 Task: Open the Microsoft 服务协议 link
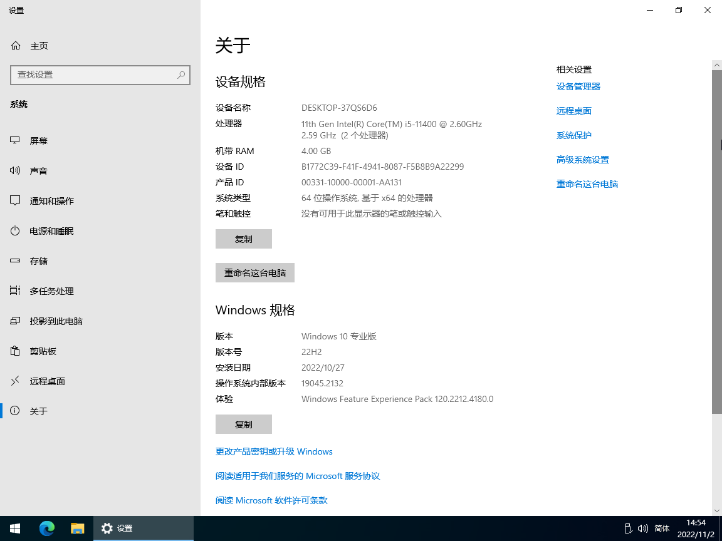click(298, 476)
